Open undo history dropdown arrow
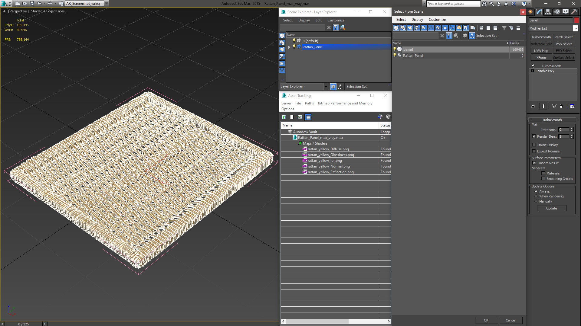 44,4
